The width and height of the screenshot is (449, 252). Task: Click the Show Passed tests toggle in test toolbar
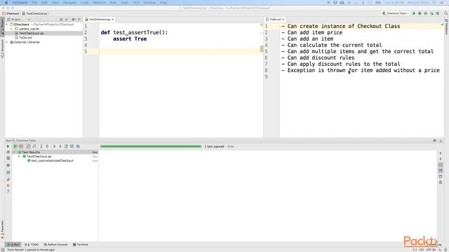pos(15,146)
